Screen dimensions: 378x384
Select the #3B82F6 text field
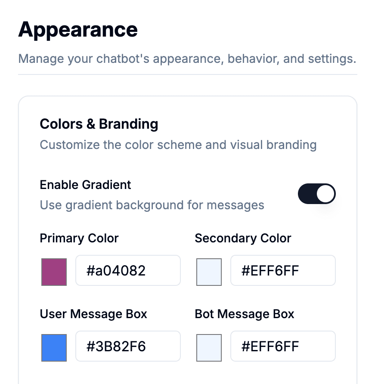[128, 346]
